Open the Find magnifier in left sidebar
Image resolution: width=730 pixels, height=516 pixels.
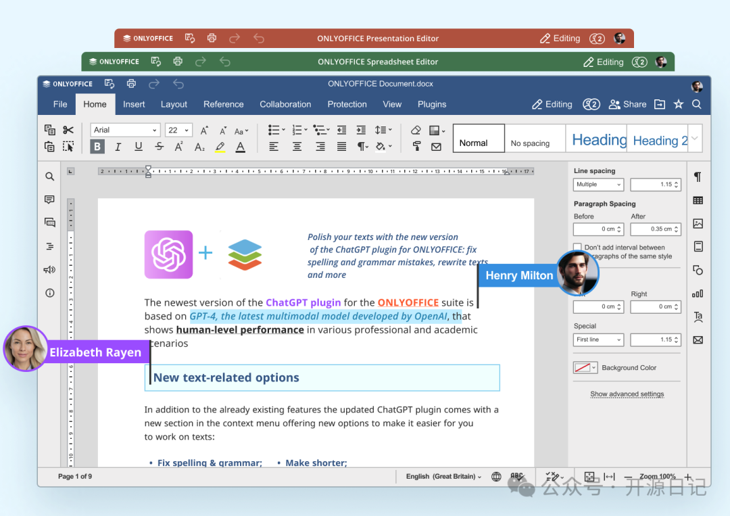49,177
